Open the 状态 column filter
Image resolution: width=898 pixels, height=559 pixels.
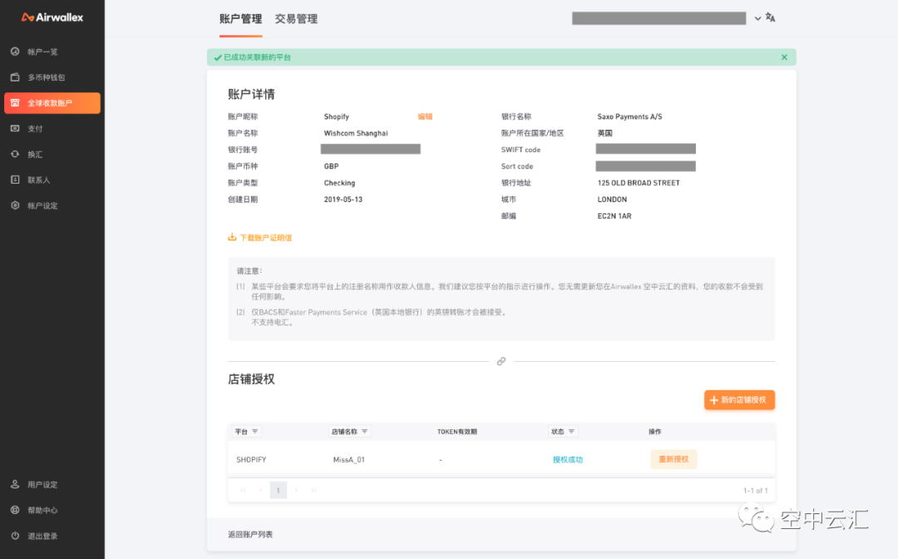click(x=571, y=432)
